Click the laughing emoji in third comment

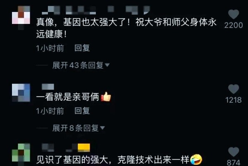click(196, 159)
